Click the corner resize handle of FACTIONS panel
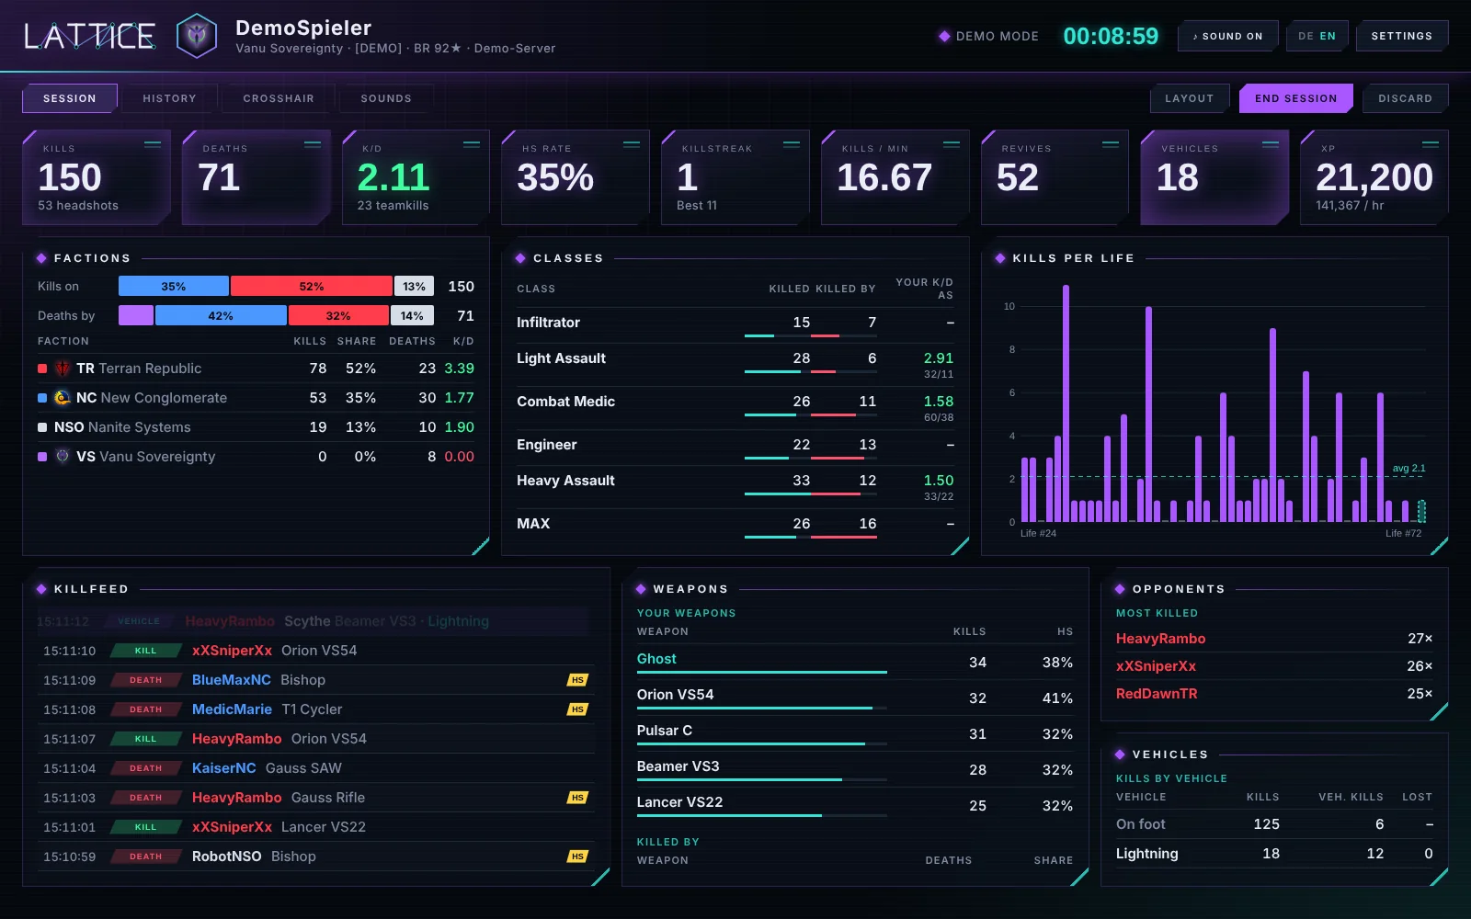 pyautogui.click(x=481, y=547)
